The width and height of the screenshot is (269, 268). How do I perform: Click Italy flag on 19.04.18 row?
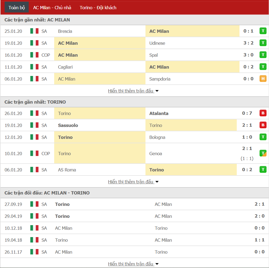[x=34, y=240]
